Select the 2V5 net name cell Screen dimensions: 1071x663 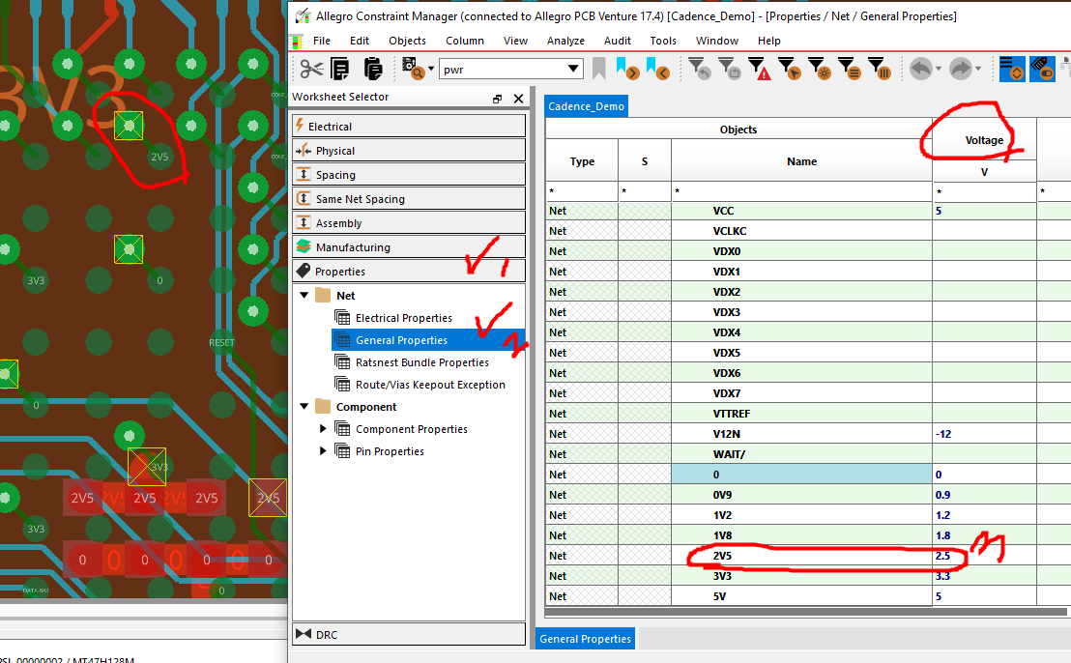[x=802, y=556]
